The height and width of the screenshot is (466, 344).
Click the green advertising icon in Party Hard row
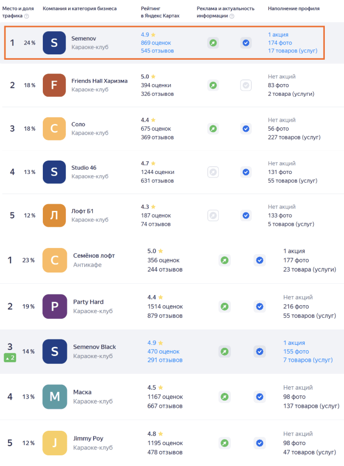click(225, 306)
